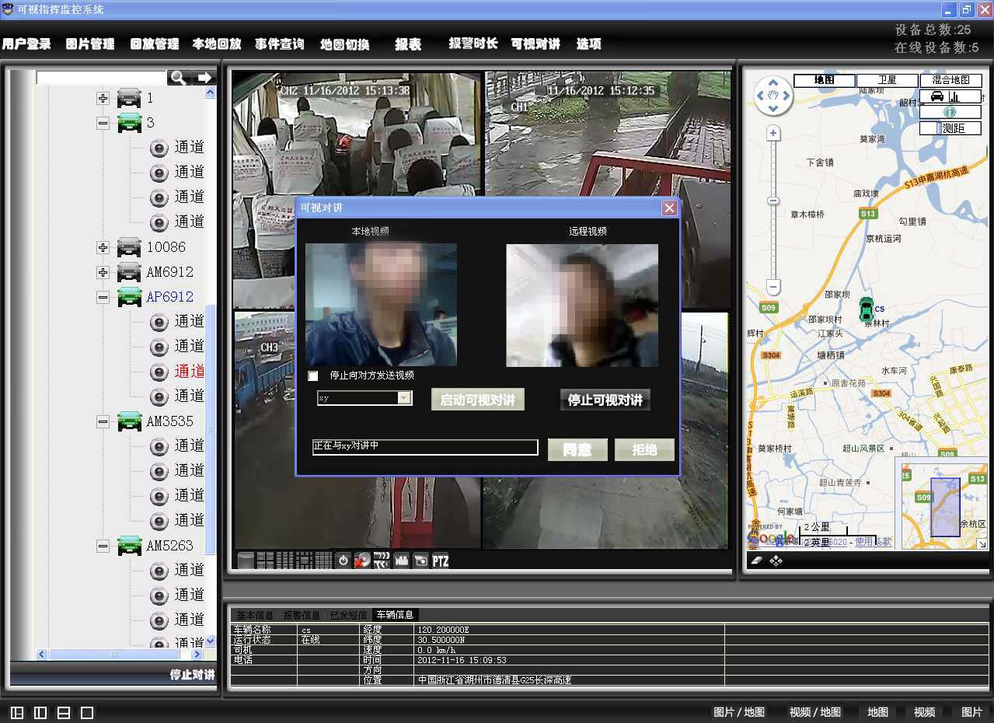Take a snapshot with the camera icon

click(x=420, y=561)
